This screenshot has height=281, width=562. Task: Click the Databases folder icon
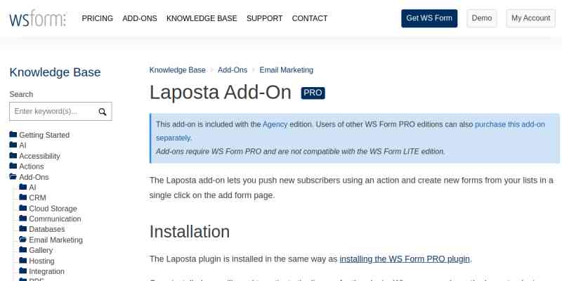click(22, 229)
